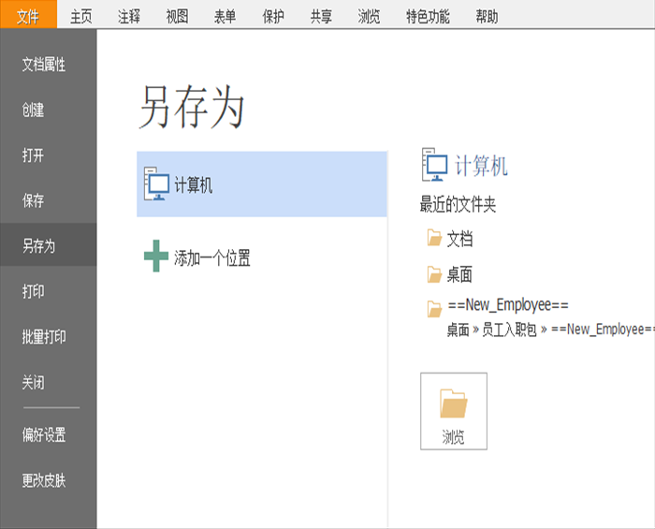This screenshot has height=529, width=655.
Task: Click the large folder icon above 浏览
Action: [x=453, y=404]
